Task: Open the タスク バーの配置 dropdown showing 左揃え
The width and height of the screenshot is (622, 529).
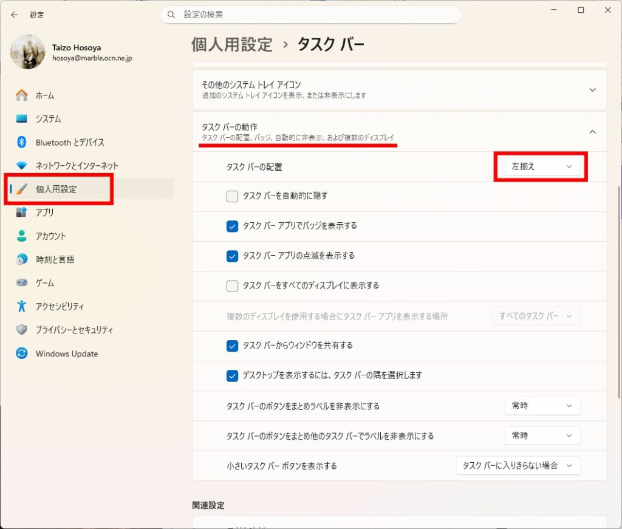Action: pos(542,166)
